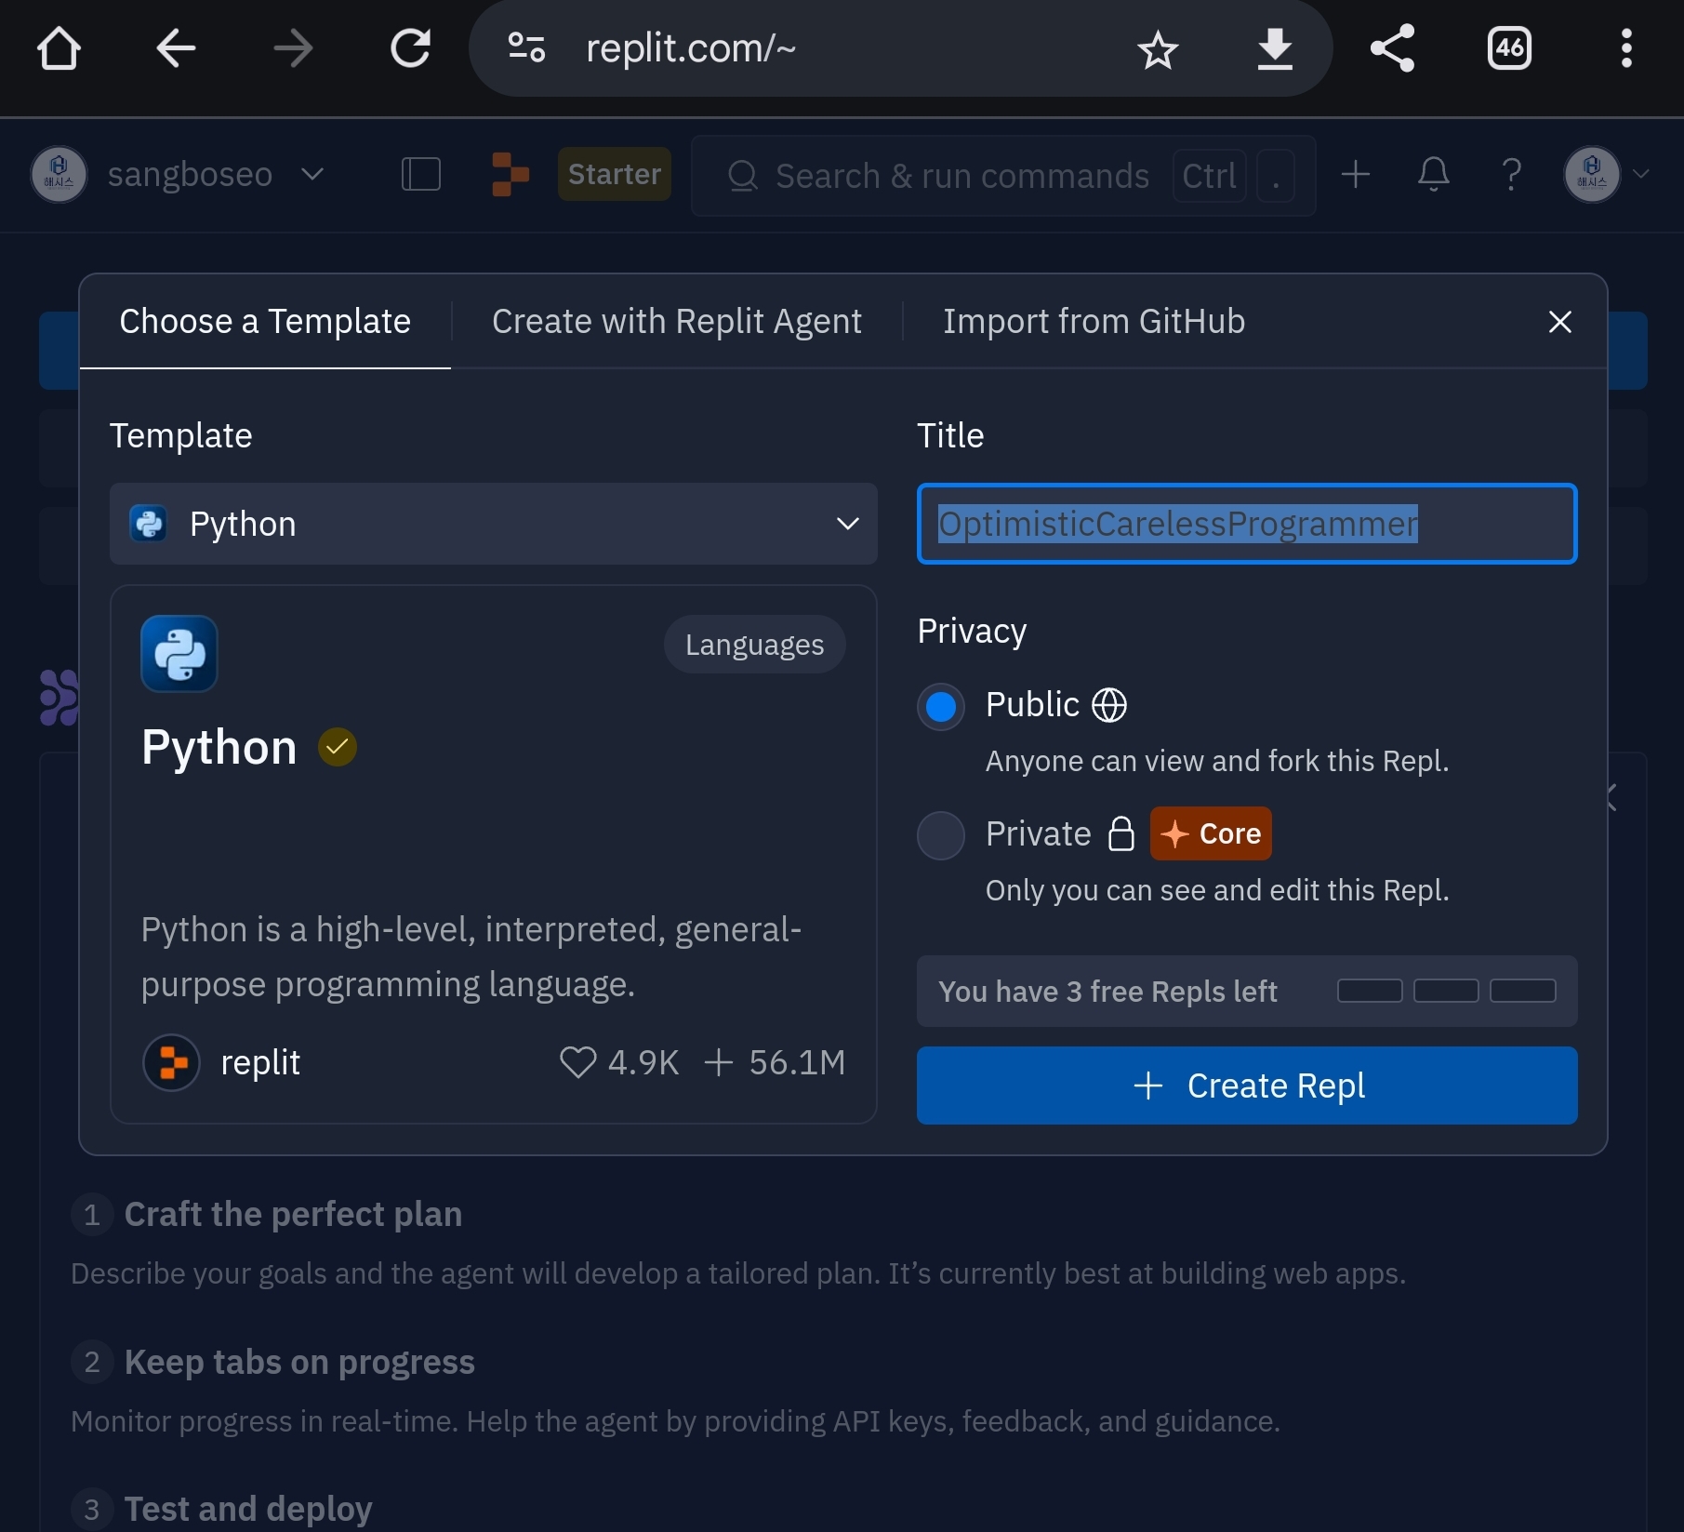Share the page via share icon
The width and height of the screenshot is (1684, 1532).
click(x=1392, y=48)
